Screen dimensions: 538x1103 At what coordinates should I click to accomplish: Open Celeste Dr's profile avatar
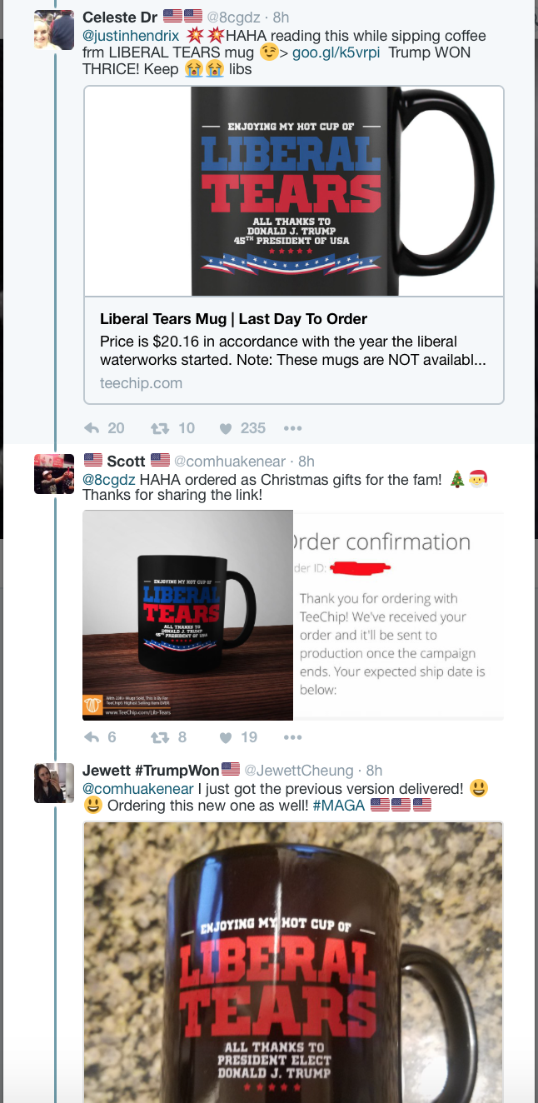point(54,29)
